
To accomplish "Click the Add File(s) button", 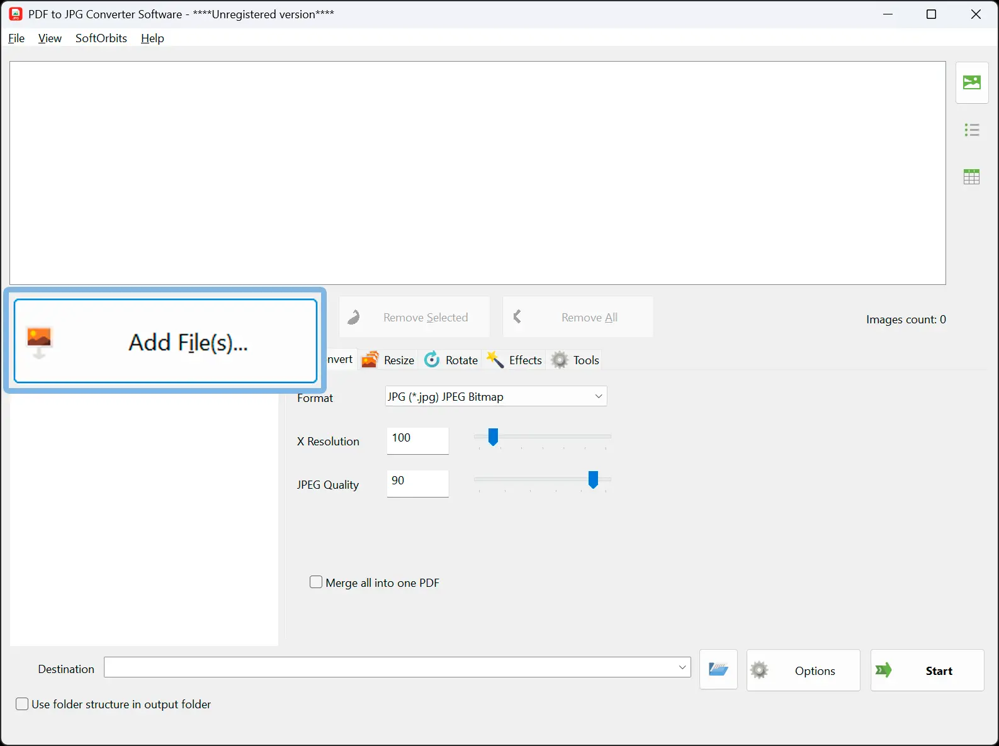I will pyautogui.click(x=166, y=341).
